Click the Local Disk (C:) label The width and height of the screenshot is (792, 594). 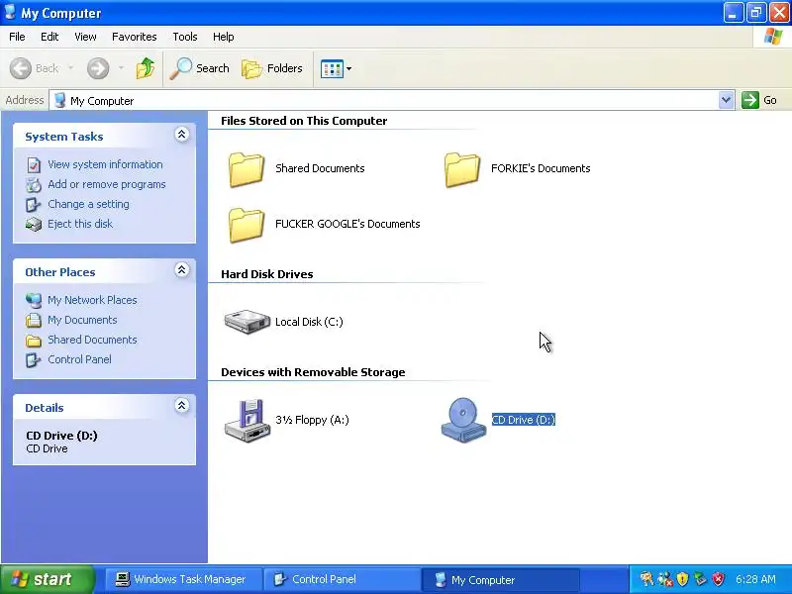(309, 322)
